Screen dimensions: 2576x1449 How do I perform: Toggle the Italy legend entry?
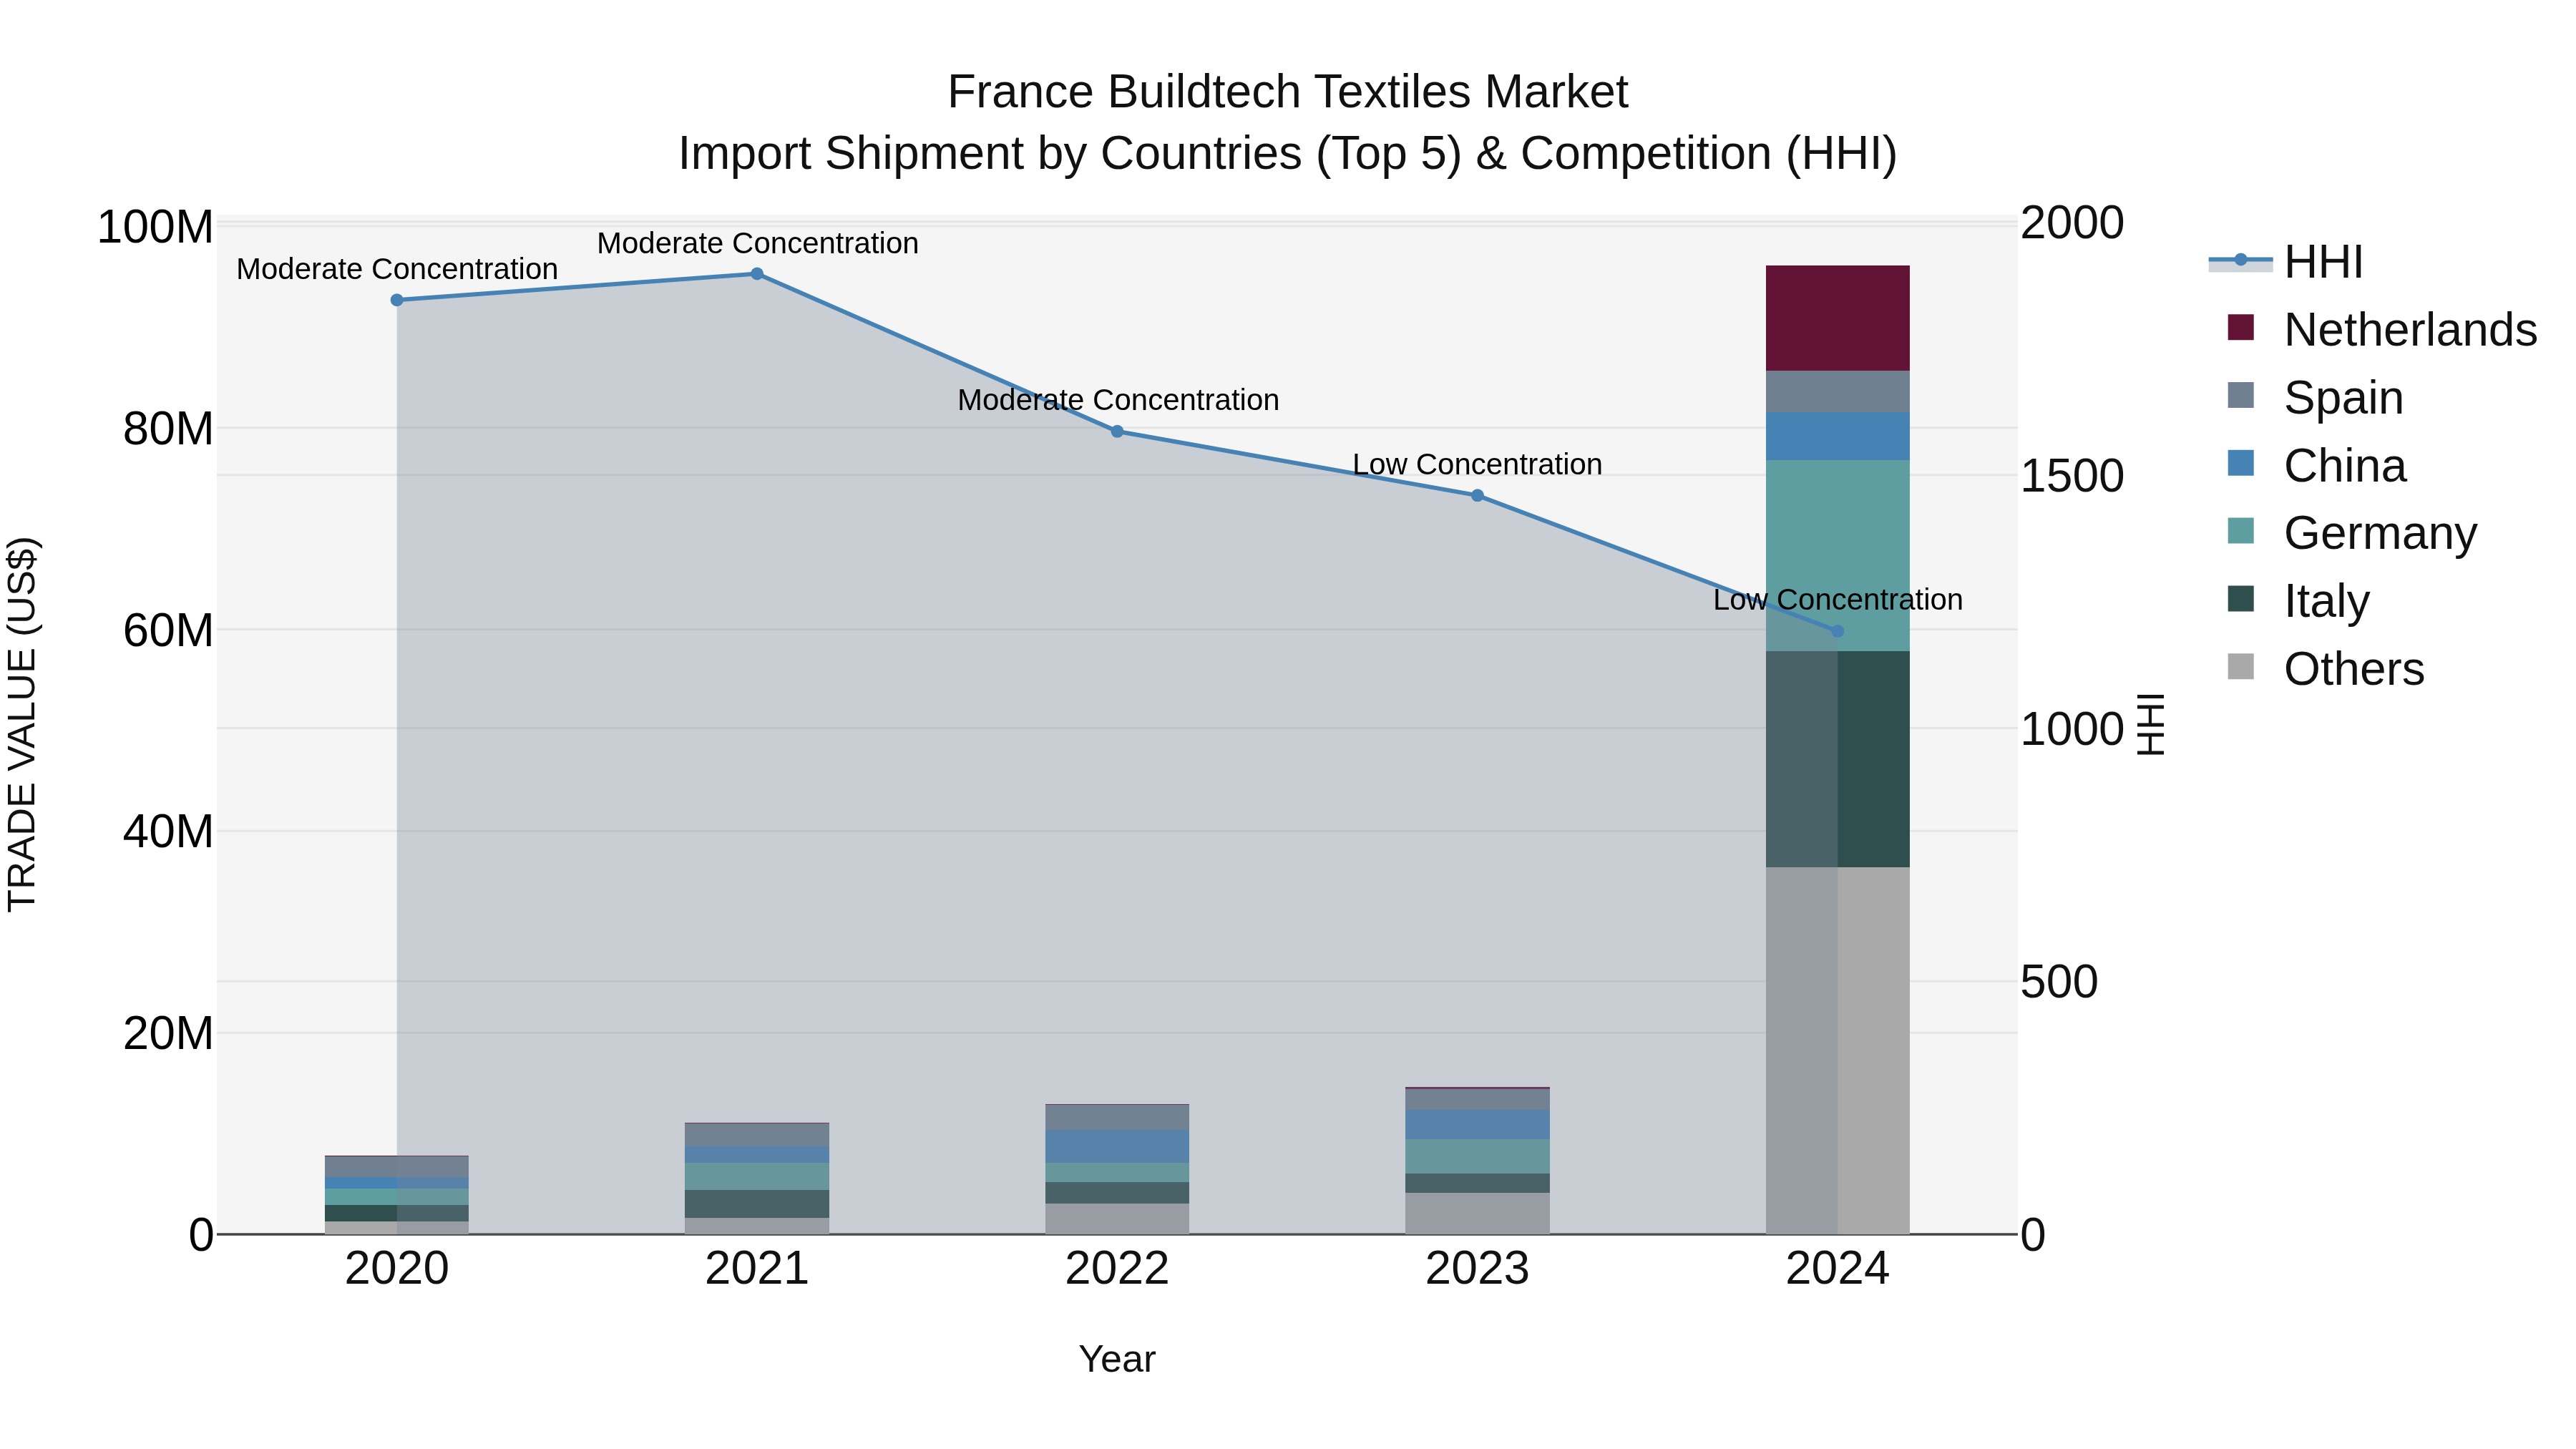pos(2299,600)
